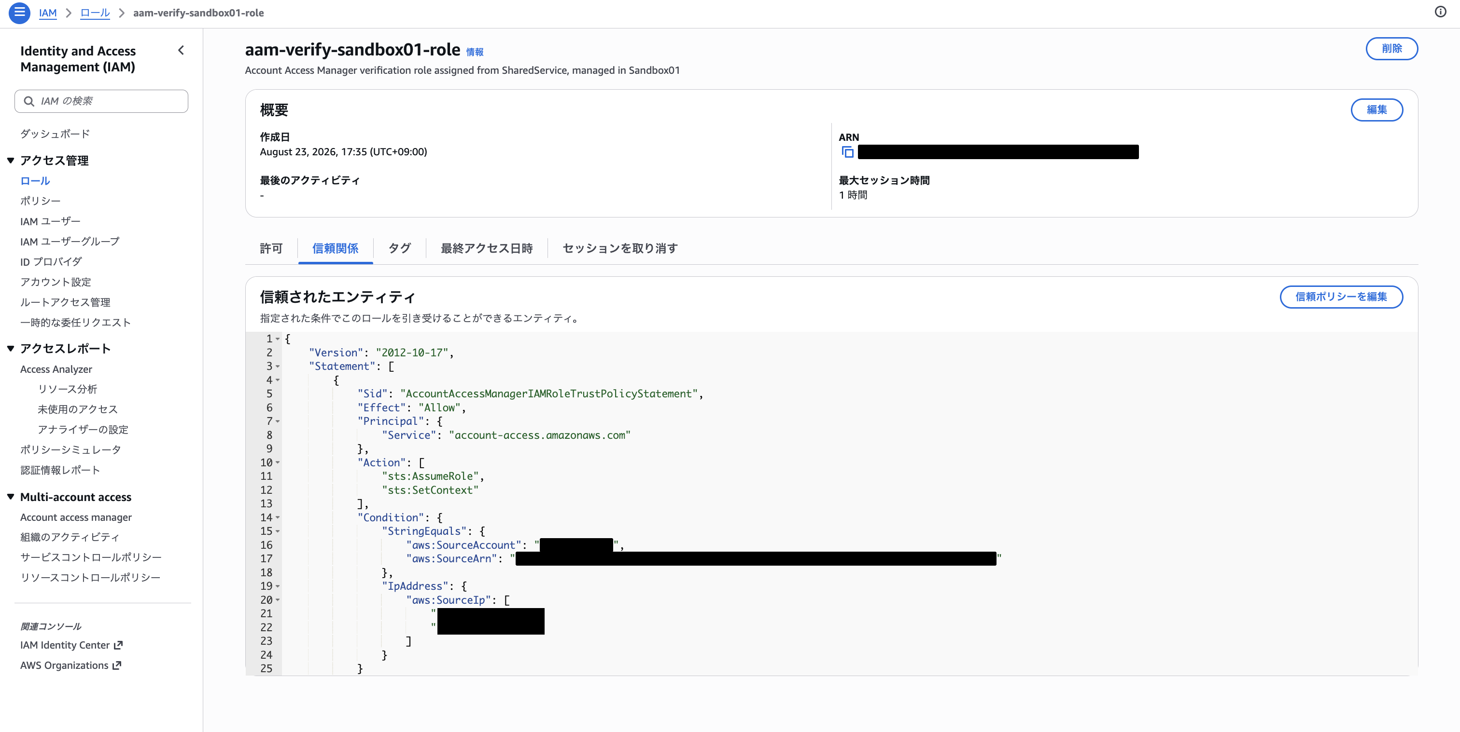Open ダッシュボード in the sidebar
The height and width of the screenshot is (732, 1460).
55,134
